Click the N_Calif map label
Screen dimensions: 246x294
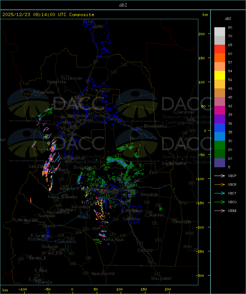pos(103,91)
